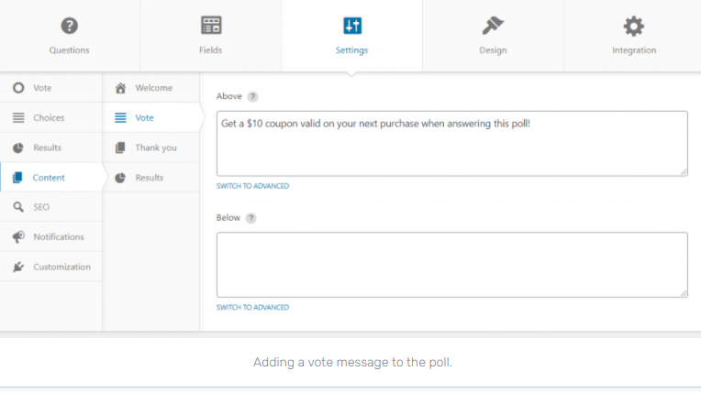Open the Integration gear icon

[634, 26]
